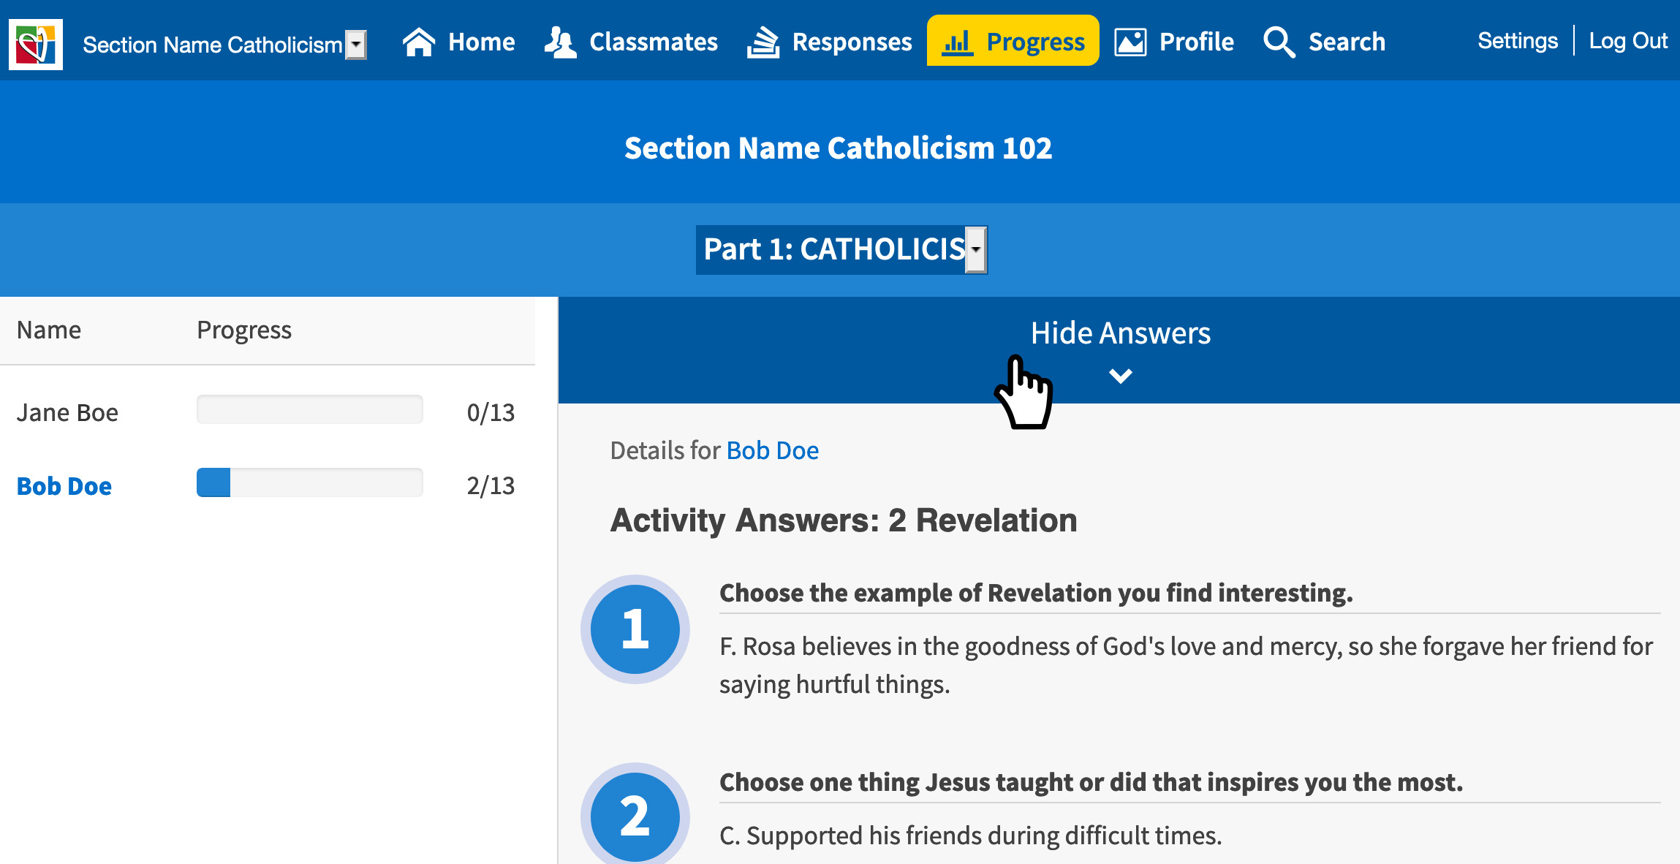The height and width of the screenshot is (864, 1680).
Task: Select Bob Doe in the student list
Action: coord(64,486)
